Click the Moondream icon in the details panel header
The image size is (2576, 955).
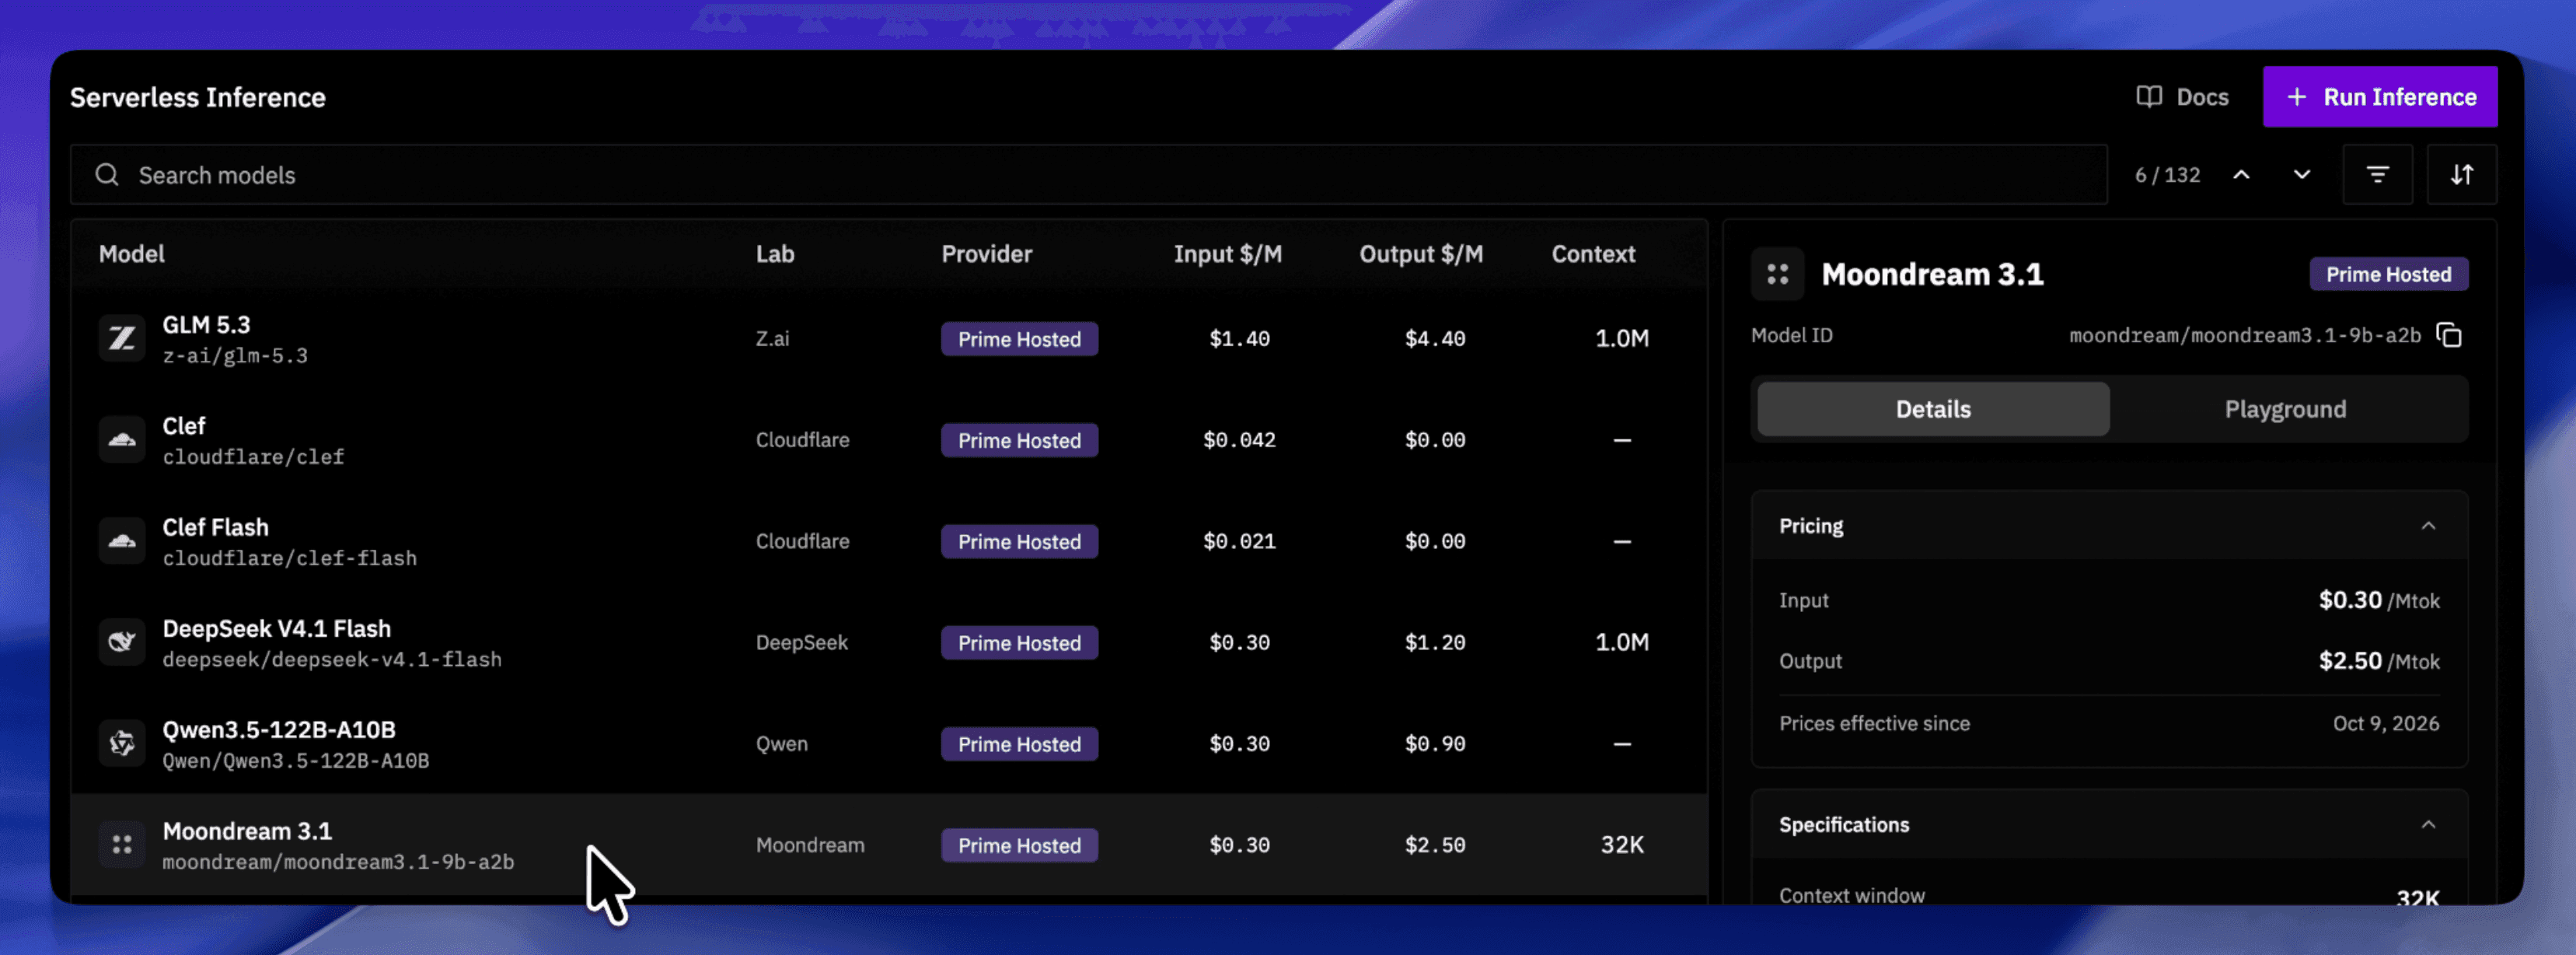click(1777, 274)
